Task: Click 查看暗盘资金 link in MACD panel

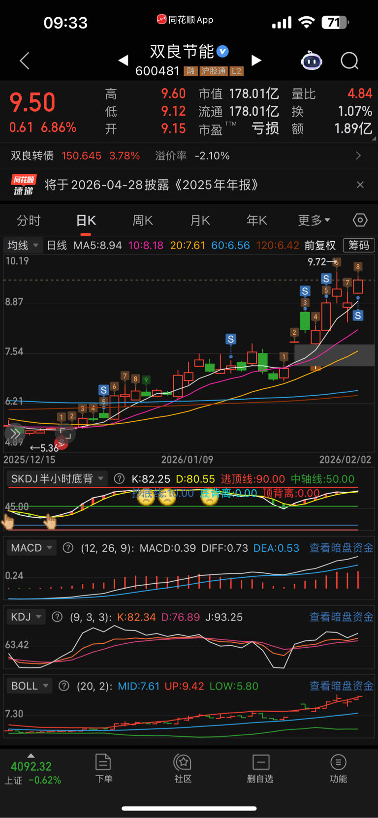Action: [341, 548]
